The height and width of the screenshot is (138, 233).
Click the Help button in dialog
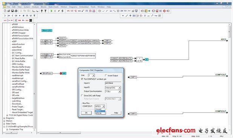pyautogui.click(x=116, y=113)
